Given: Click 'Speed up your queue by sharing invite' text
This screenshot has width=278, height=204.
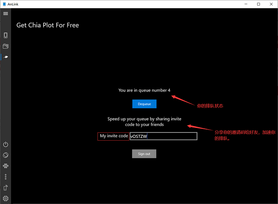Looking at the screenshot, I should (145, 119).
